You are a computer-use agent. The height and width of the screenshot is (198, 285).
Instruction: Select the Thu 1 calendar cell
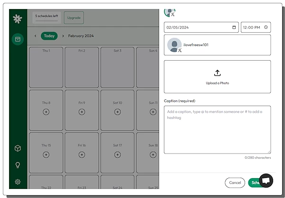(x=46, y=67)
